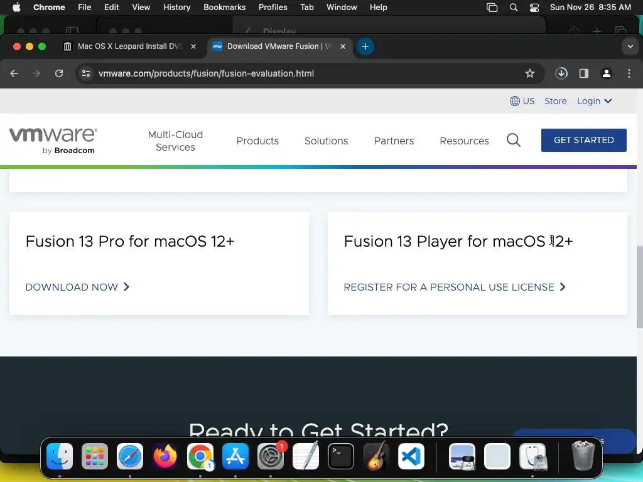Open System Settings from the Dock

pyautogui.click(x=271, y=456)
